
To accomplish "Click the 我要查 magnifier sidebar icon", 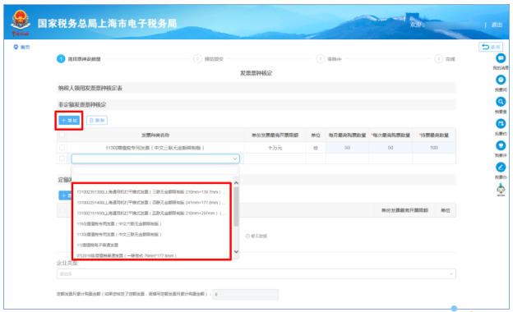I will pos(500,102).
